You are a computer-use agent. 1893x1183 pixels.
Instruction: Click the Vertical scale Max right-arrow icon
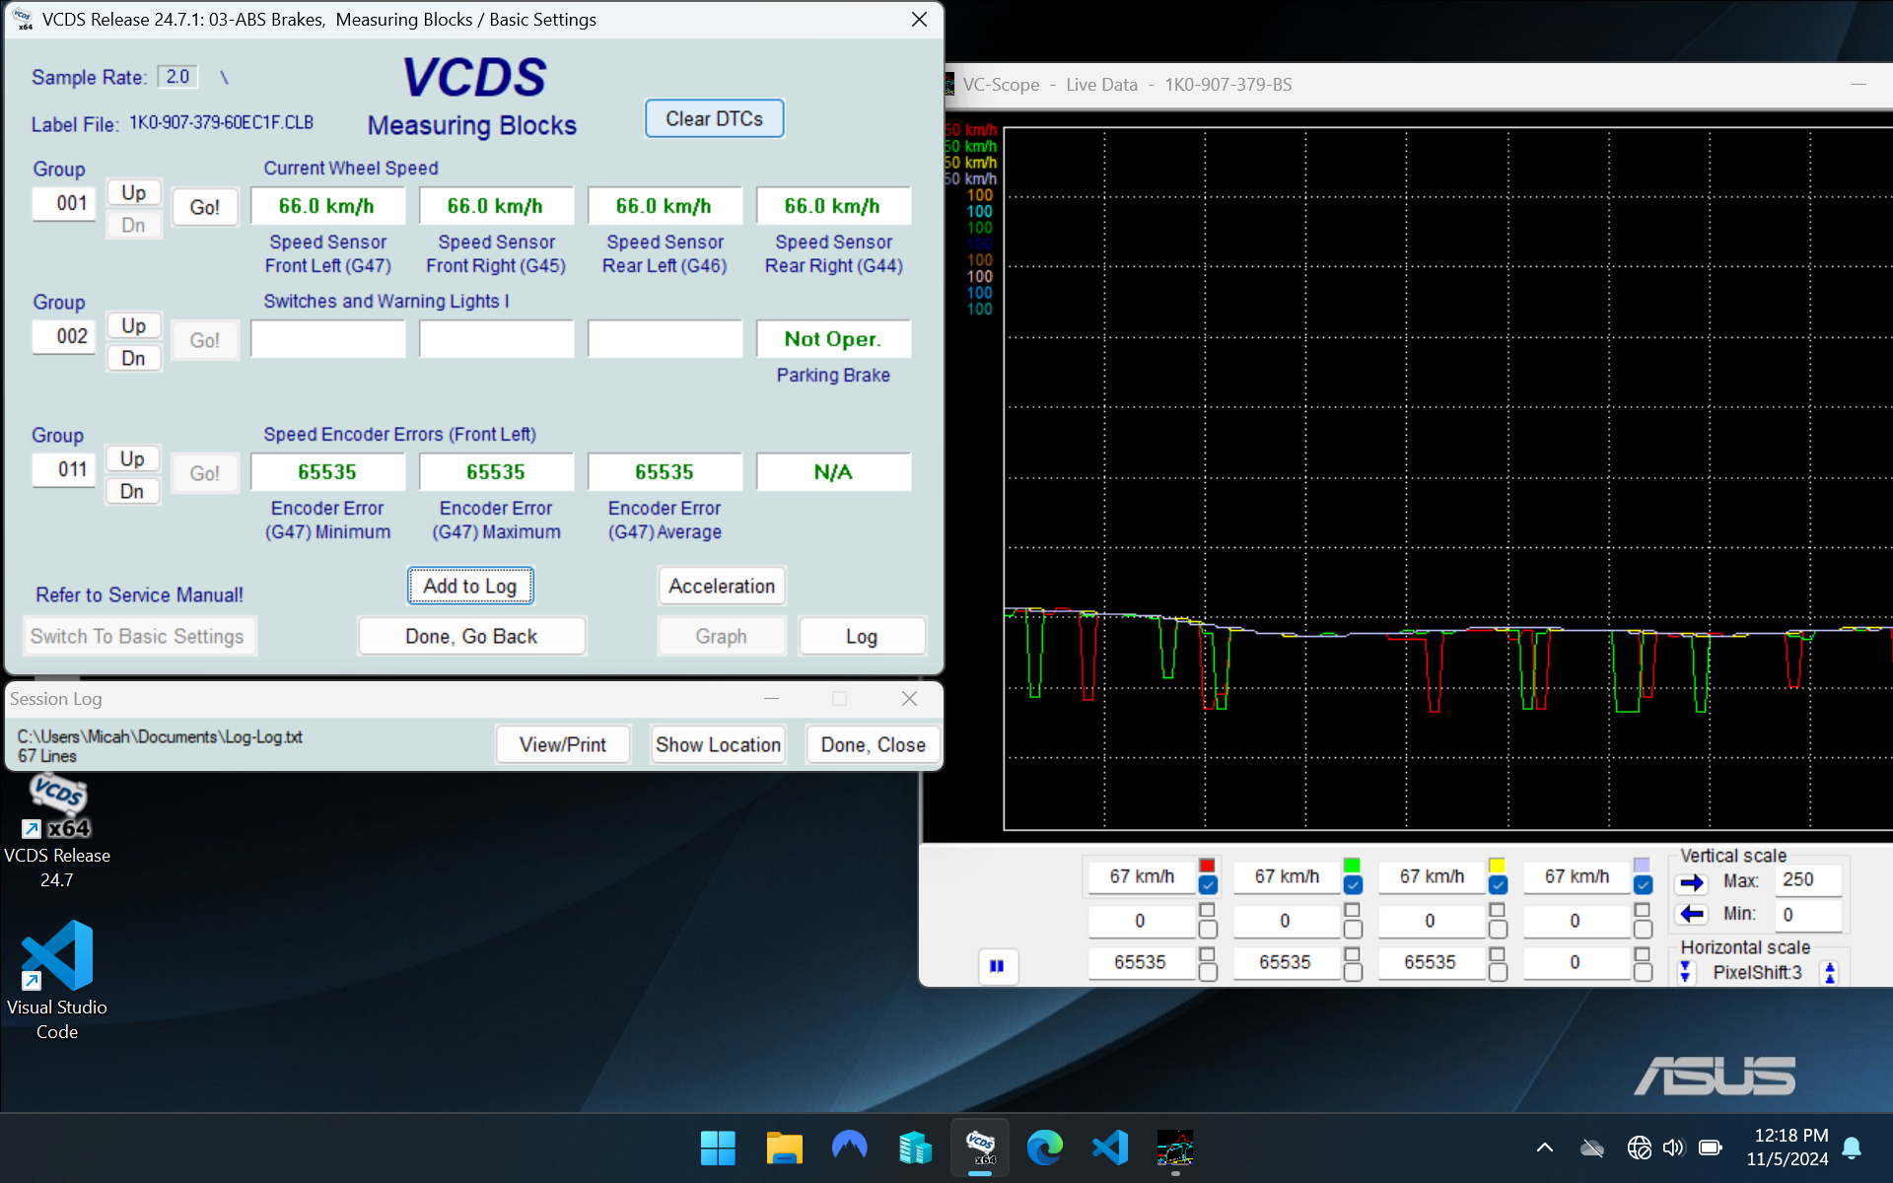click(1692, 882)
